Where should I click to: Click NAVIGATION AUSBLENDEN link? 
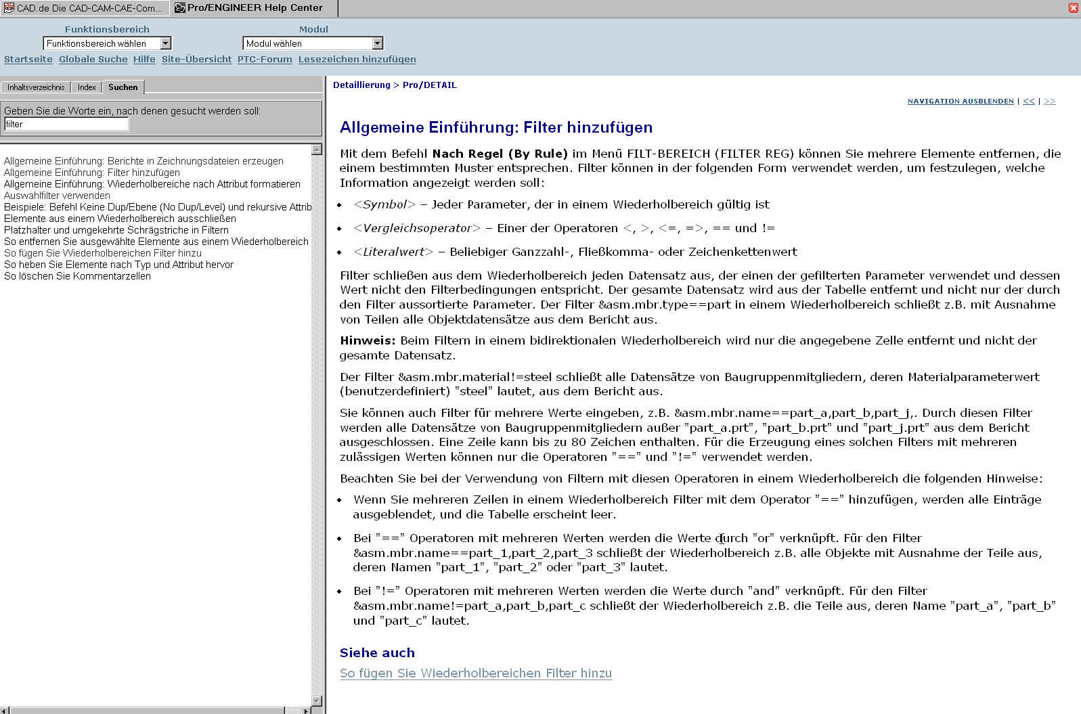pyautogui.click(x=961, y=102)
